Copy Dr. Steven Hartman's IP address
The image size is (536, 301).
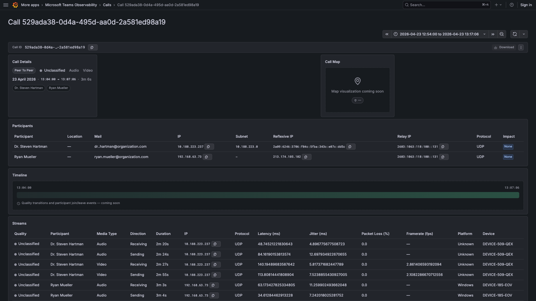(x=209, y=147)
